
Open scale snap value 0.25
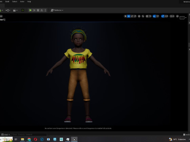[166, 16]
